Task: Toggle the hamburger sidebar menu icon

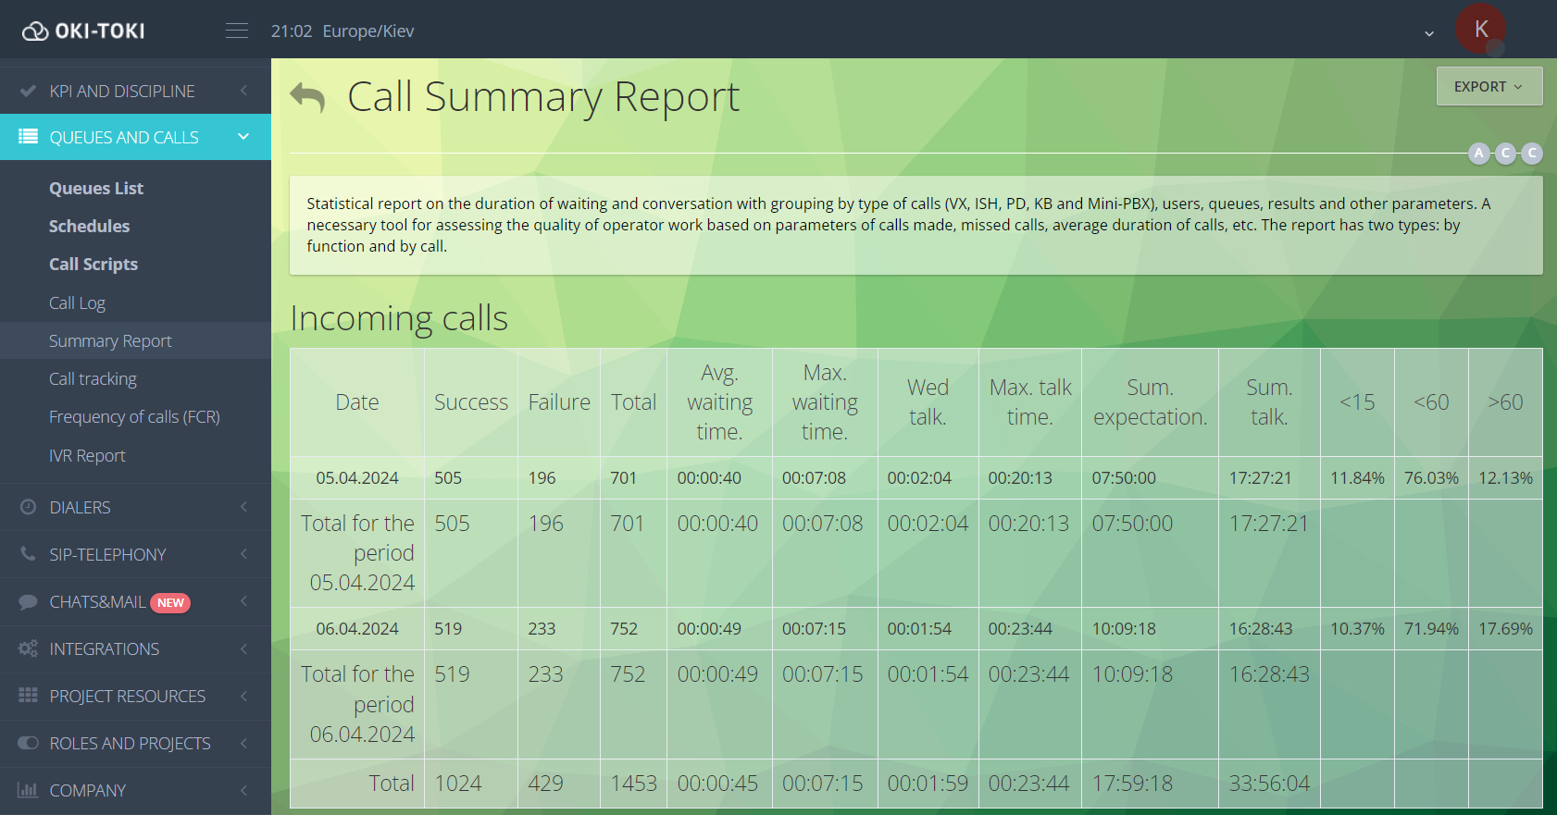Action: tap(237, 31)
